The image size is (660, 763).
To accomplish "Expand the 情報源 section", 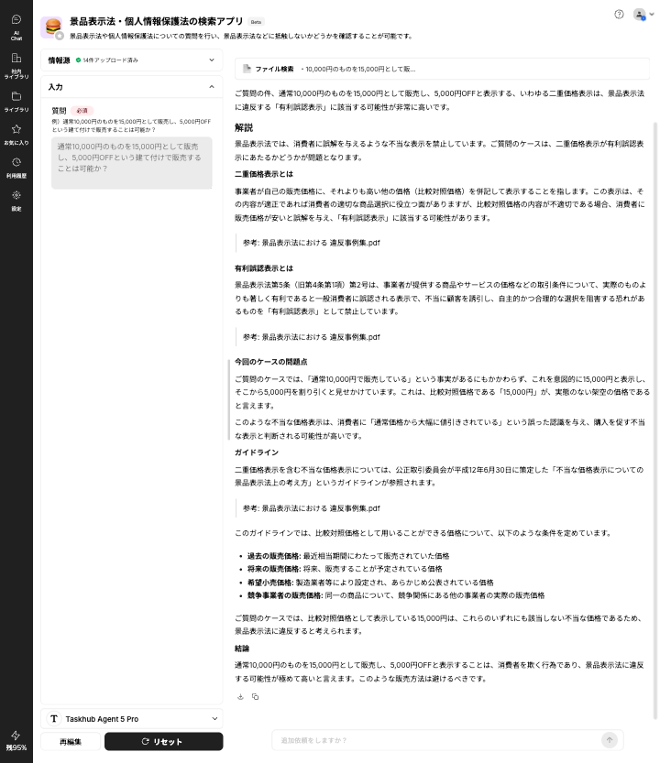I will [x=211, y=60].
